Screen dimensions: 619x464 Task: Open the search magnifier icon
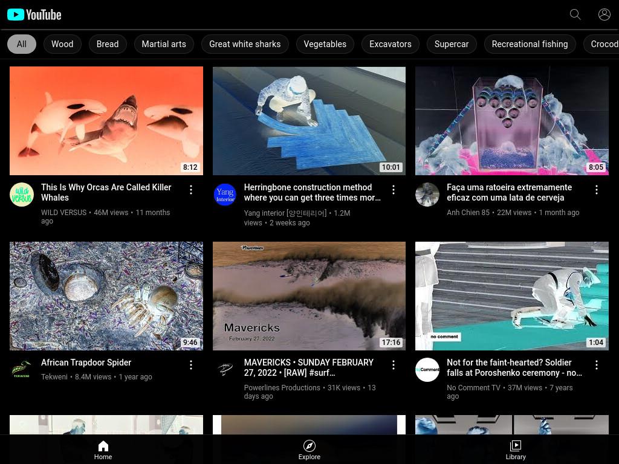tap(575, 14)
